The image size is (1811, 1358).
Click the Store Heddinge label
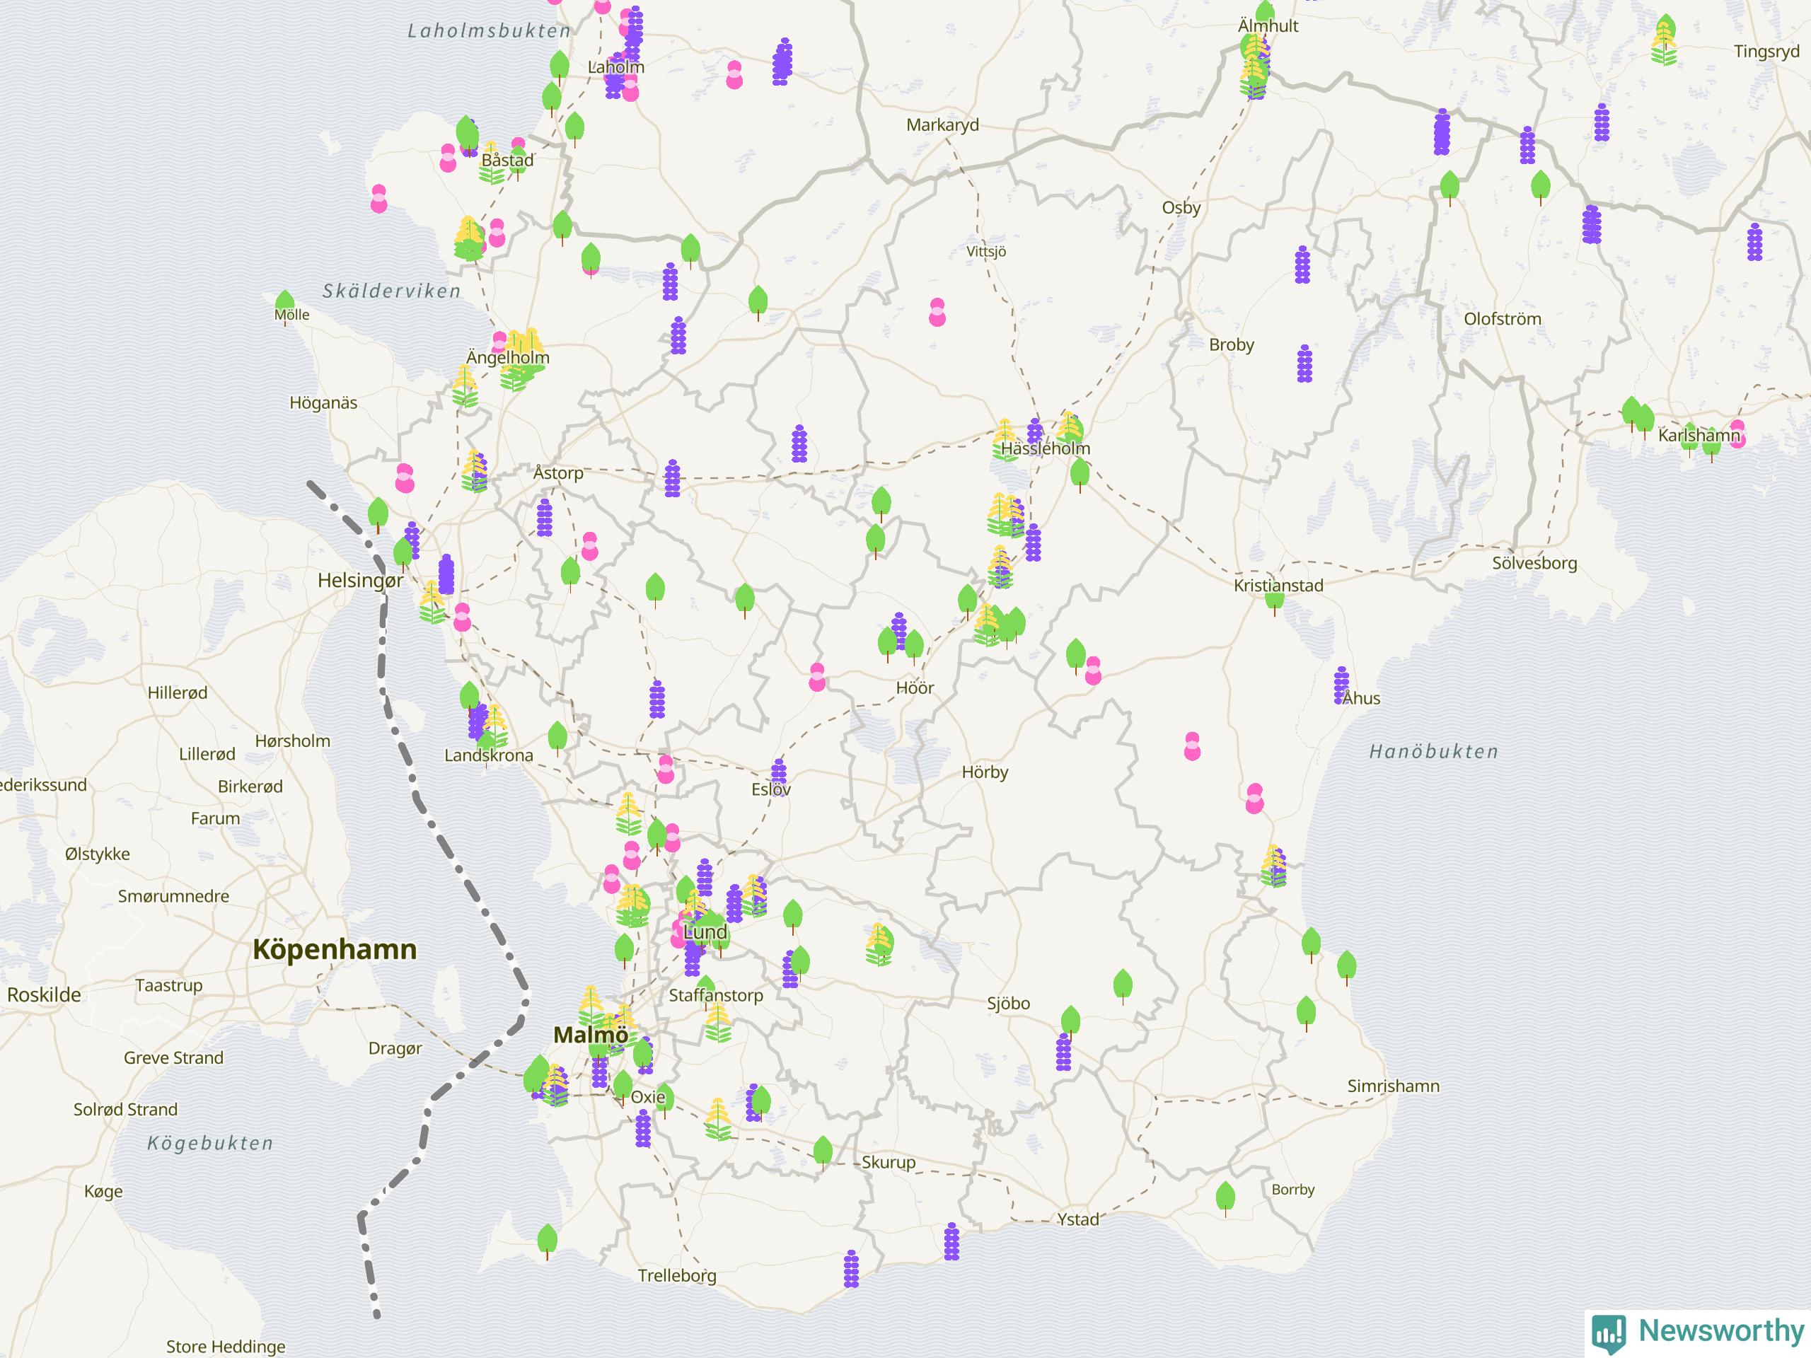tap(226, 1347)
